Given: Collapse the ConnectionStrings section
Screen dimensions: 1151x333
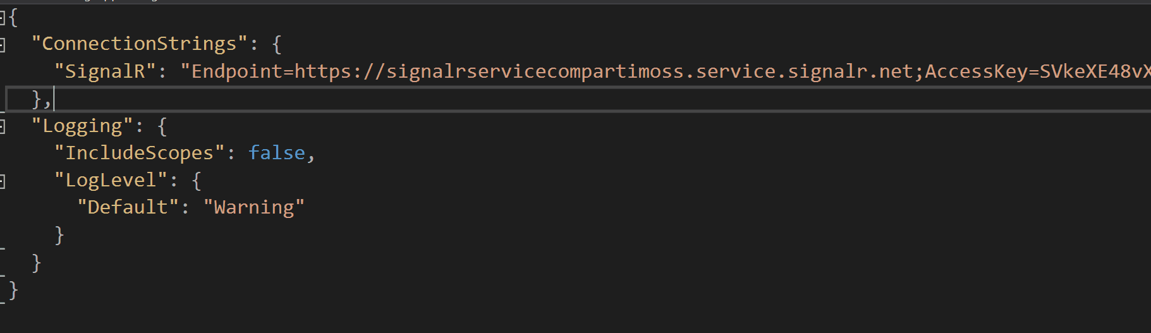Looking at the screenshot, I should [3, 45].
